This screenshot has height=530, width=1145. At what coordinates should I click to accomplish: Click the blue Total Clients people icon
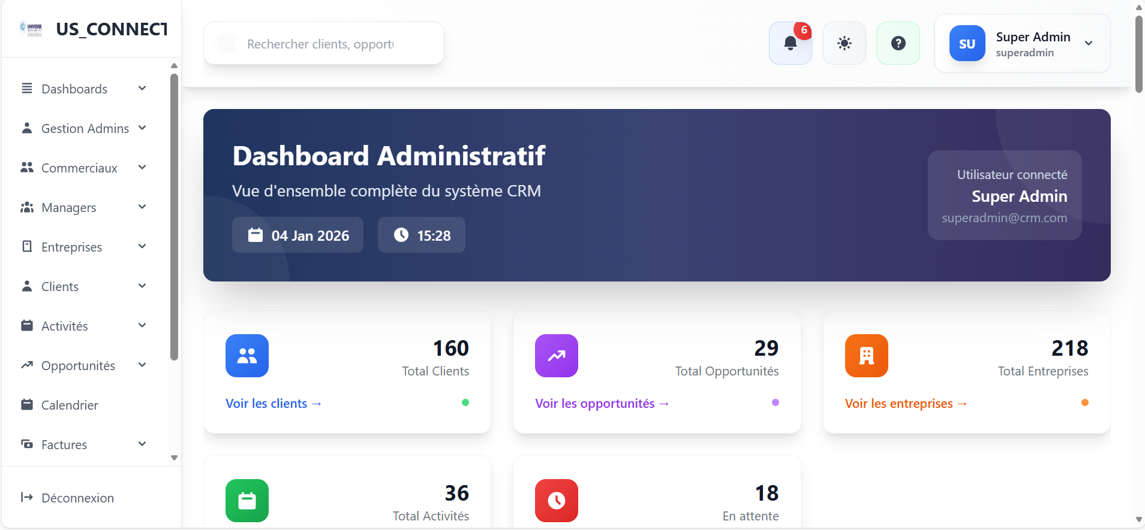[x=247, y=356]
